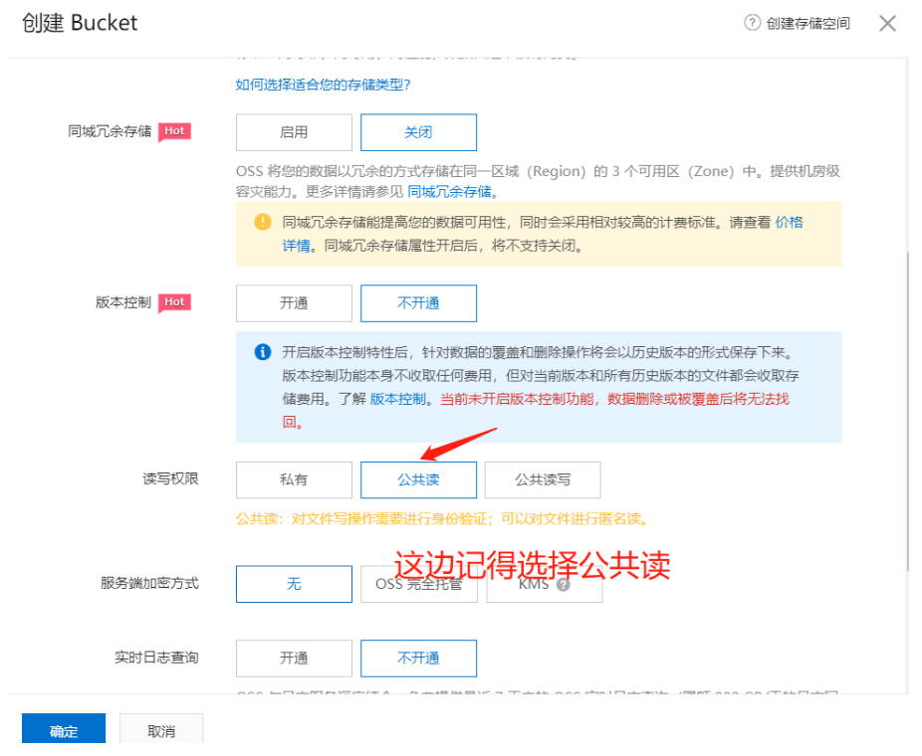Click the KMS help question-mark icon
The height and width of the screenshot is (756, 922).
563,585
